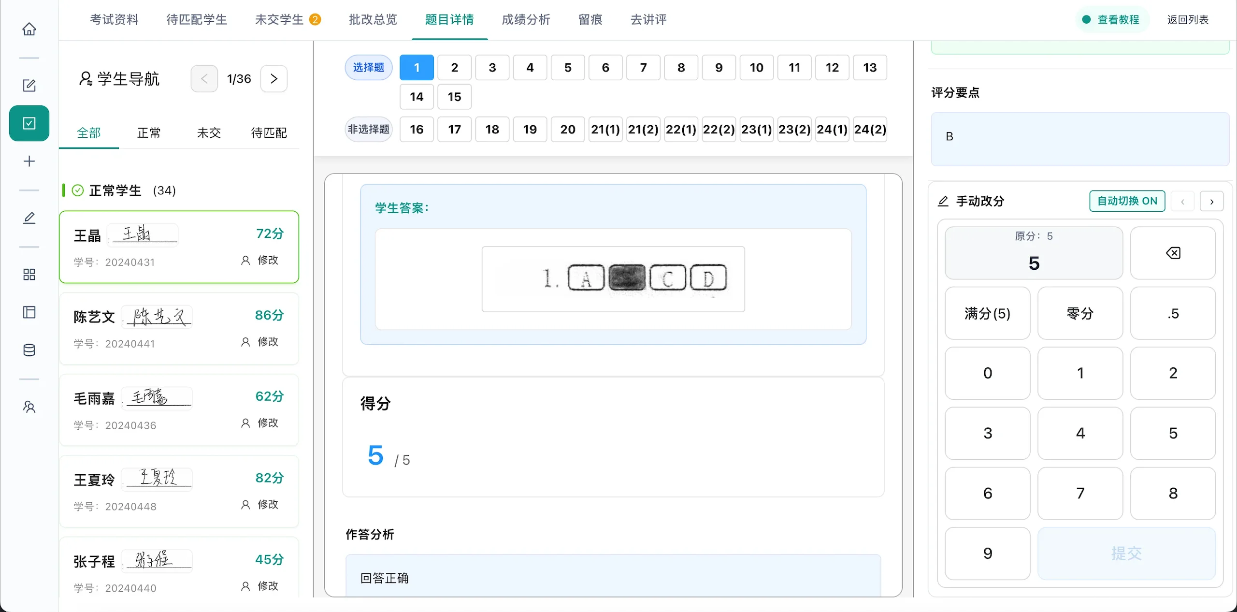Open the 考试资料 tab
Screen dimensions: 1237x612
coord(115,19)
